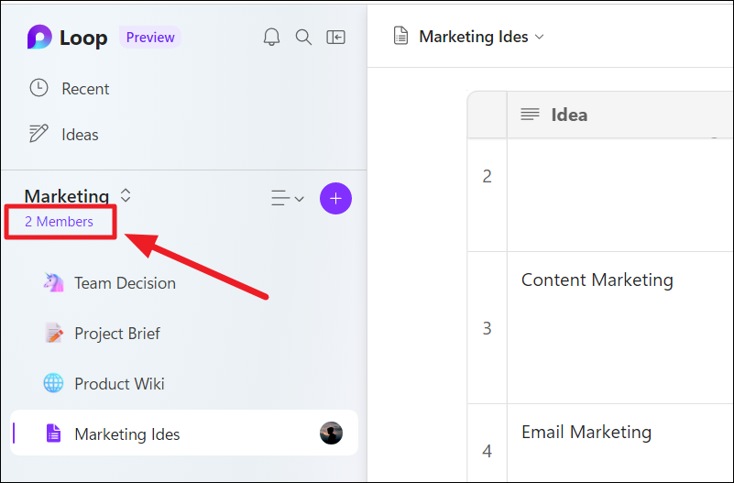Open the notifications bell
734x483 pixels.
coord(271,37)
